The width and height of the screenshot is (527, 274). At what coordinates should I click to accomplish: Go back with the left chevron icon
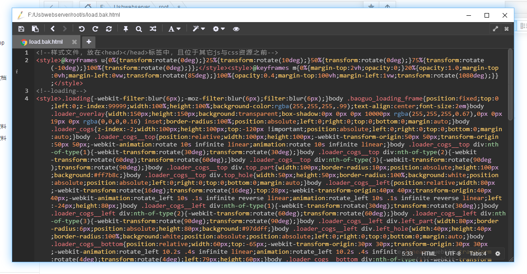(52, 29)
